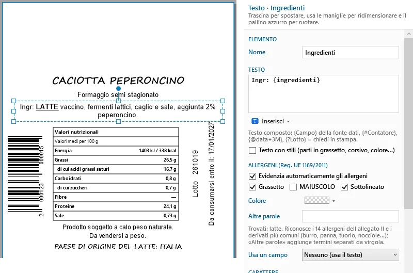Image resolution: width=413 pixels, height=273 pixels.
Task: Select the rotated Lotto 261019 text
Action: pos(195,174)
